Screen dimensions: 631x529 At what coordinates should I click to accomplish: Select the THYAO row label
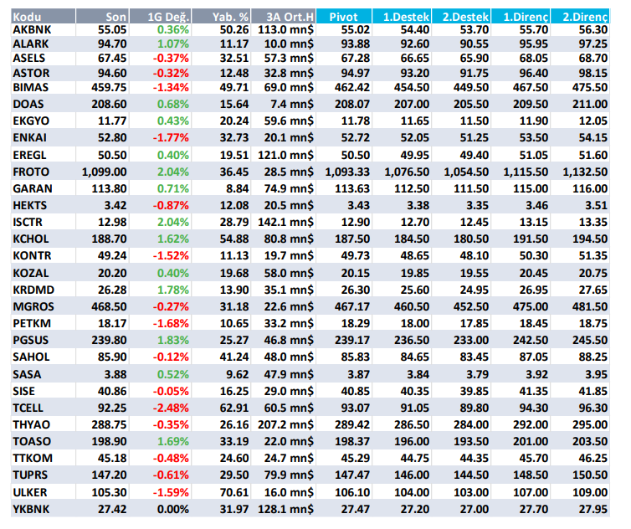click(33, 424)
